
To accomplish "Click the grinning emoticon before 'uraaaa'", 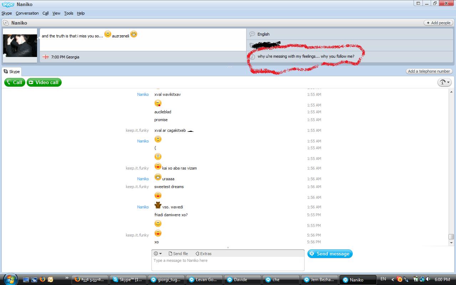I will (x=158, y=177).
